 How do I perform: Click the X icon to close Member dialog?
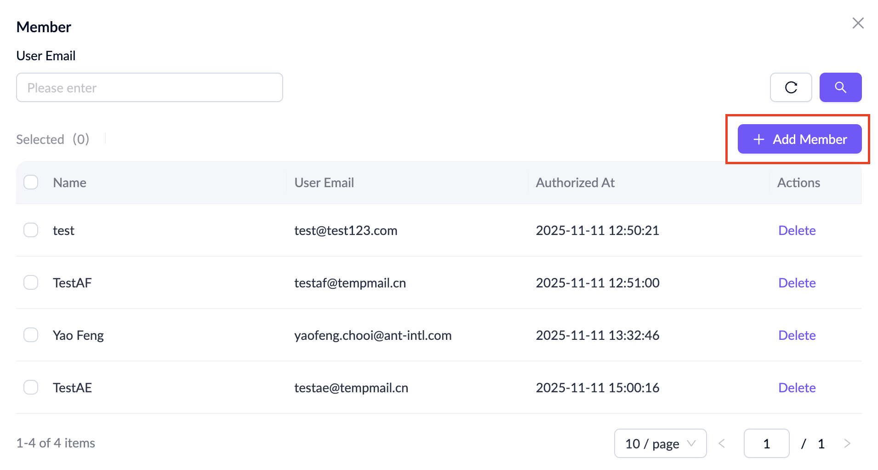point(858,23)
